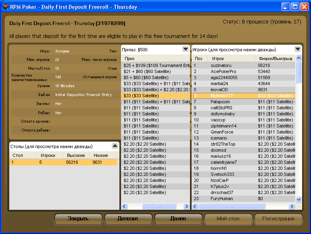Click the RPM Poker title bar icon

pyautogui.click(x=5, y=7)
